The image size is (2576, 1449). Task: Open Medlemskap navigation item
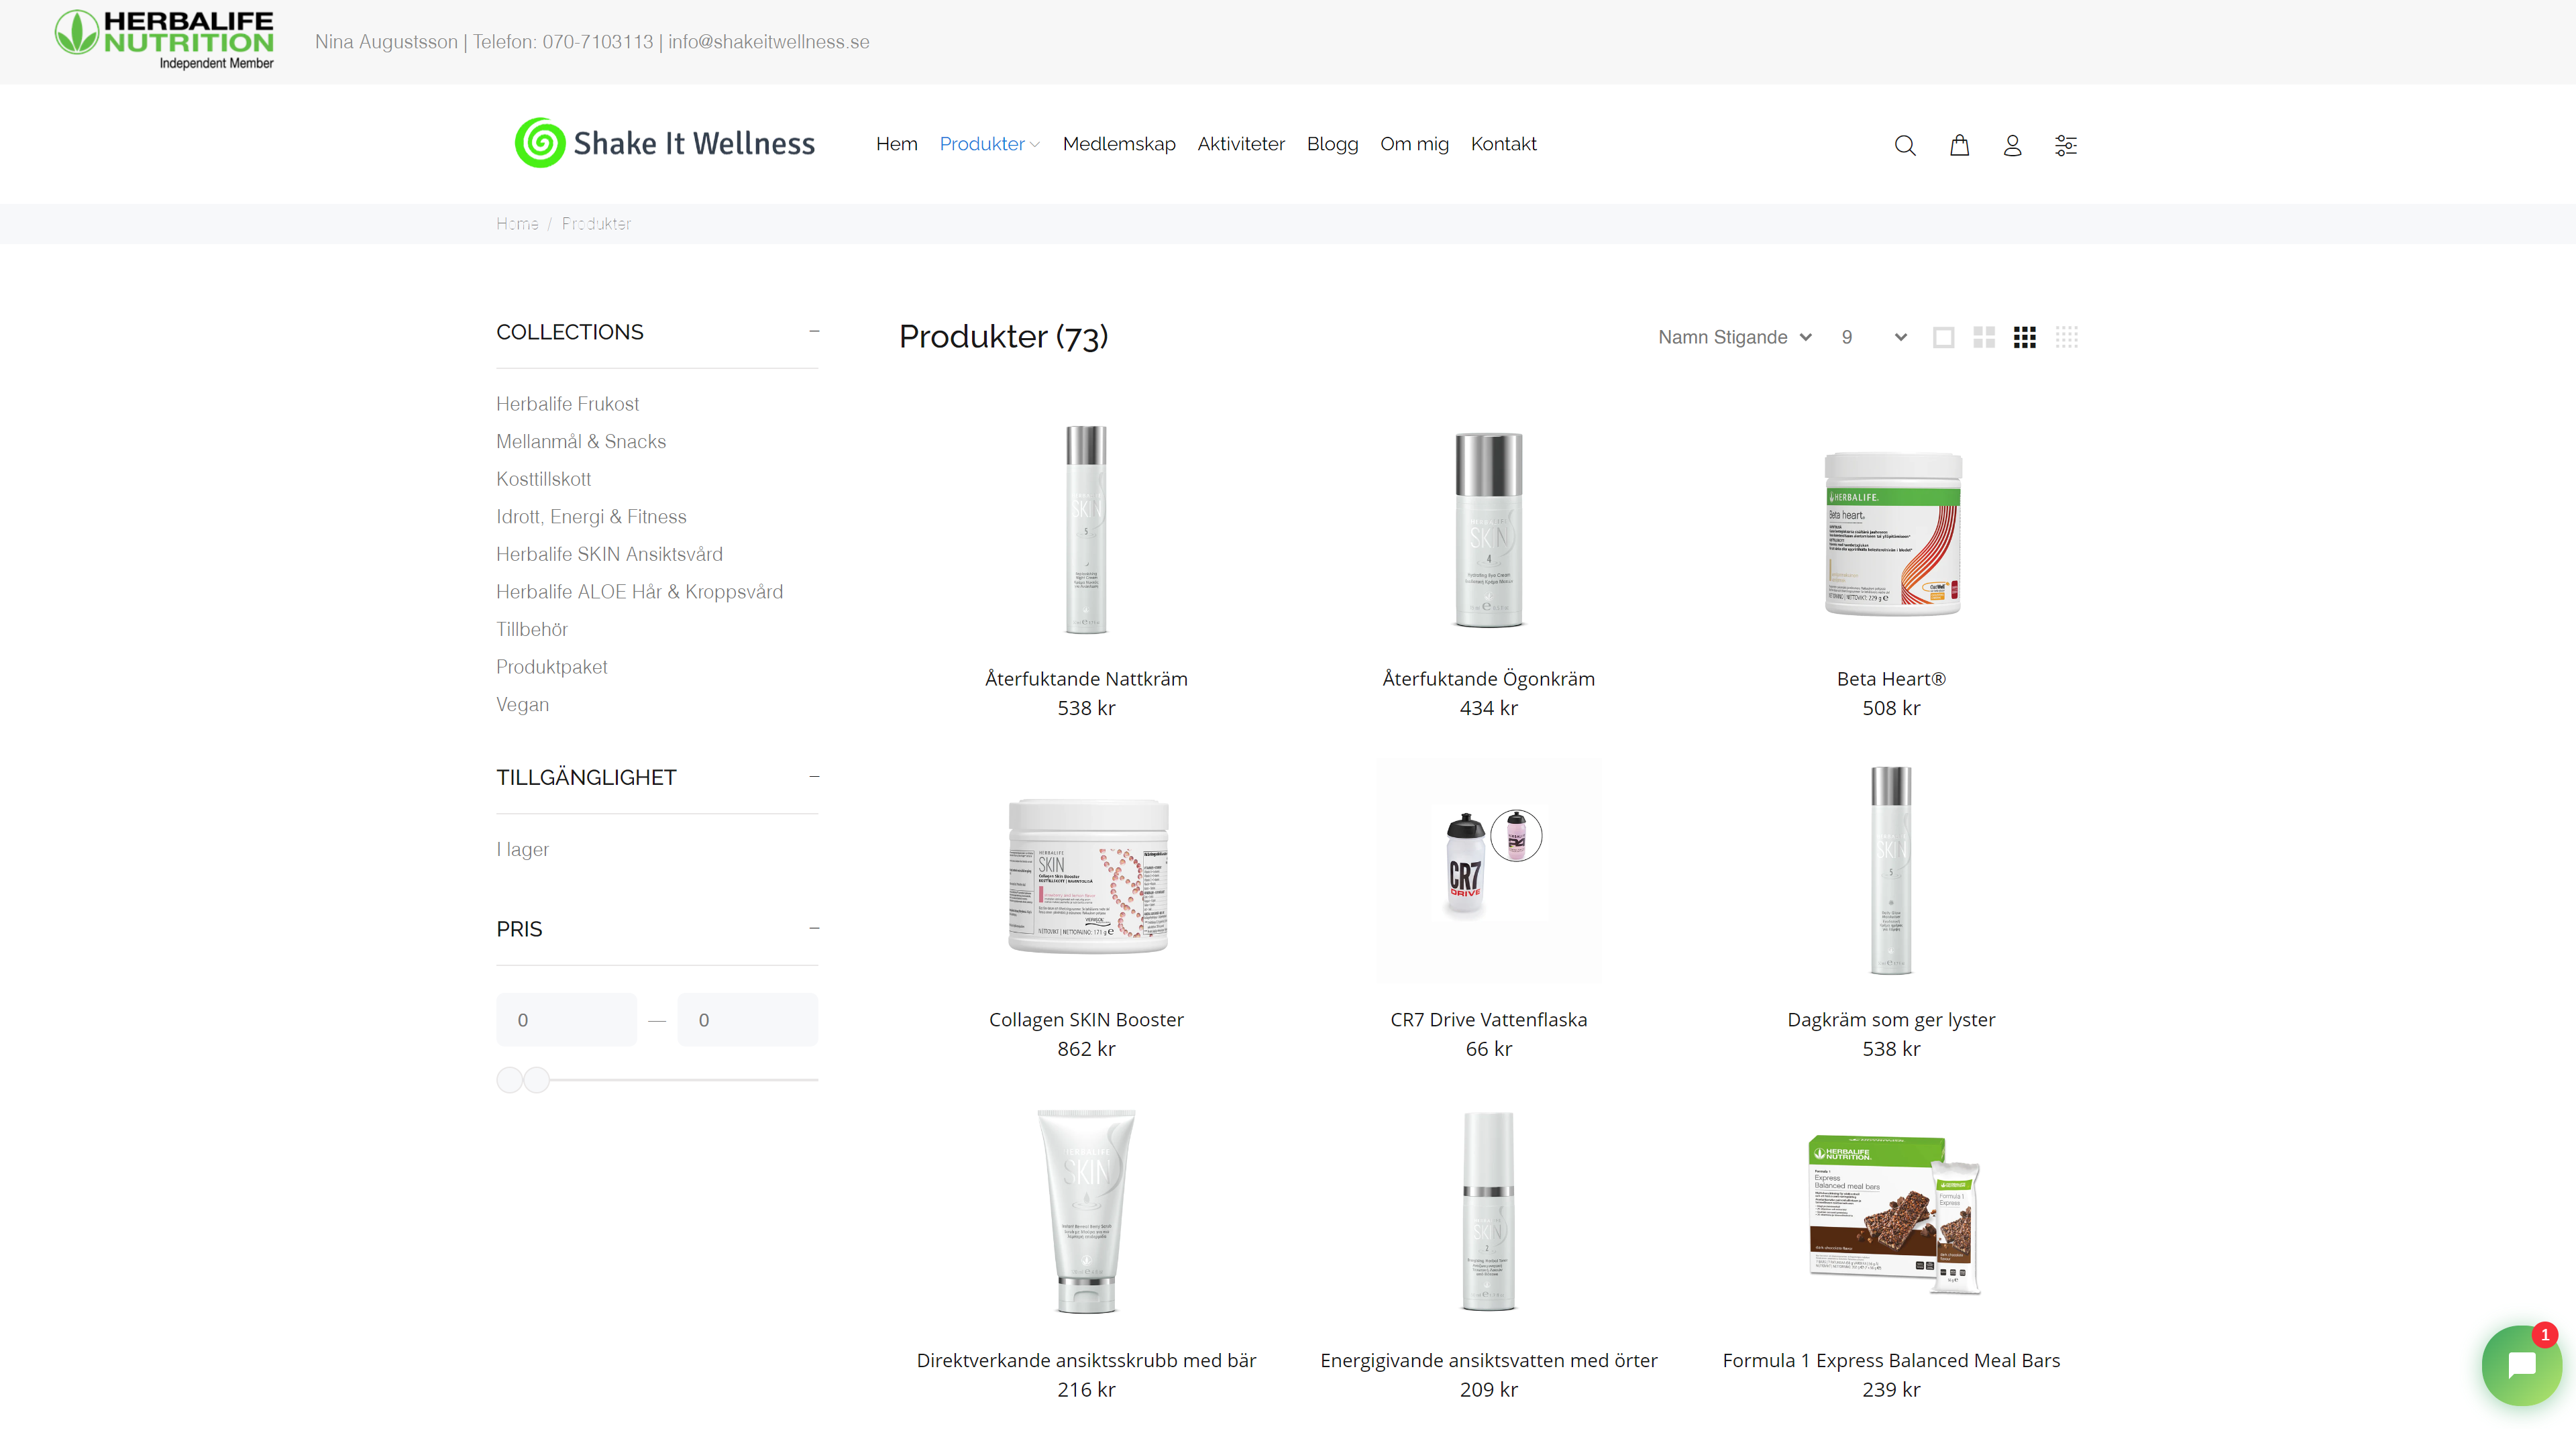1119,144
